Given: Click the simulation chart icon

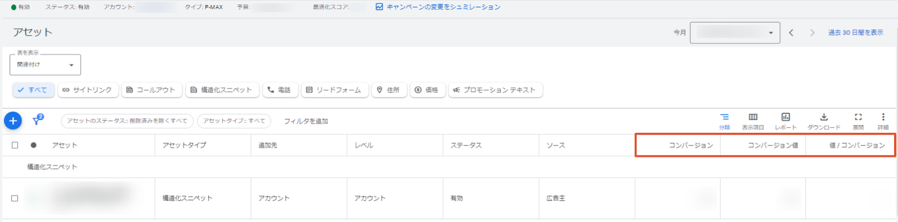Looking at the screenshot, I should (379, 7).
